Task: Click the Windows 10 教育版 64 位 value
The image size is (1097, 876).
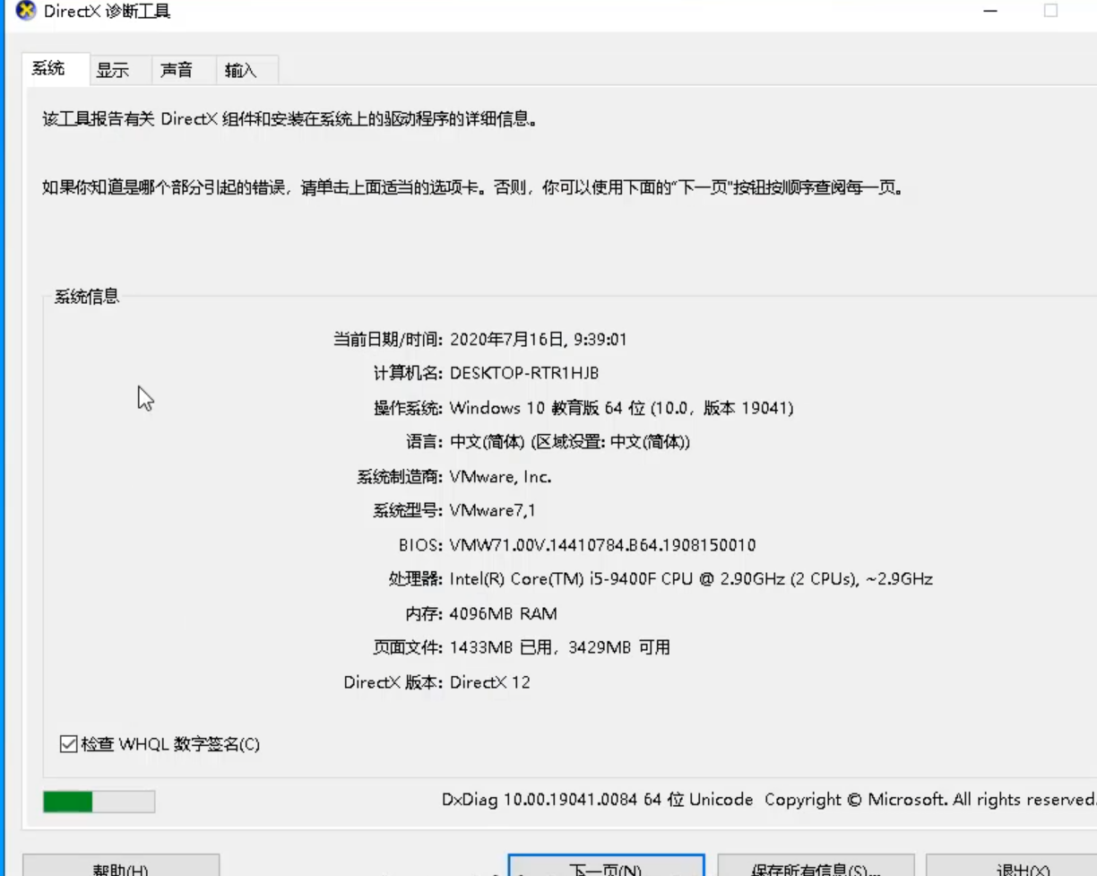Action: 621,409
